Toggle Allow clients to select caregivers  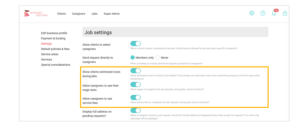[x=136, y=44]
